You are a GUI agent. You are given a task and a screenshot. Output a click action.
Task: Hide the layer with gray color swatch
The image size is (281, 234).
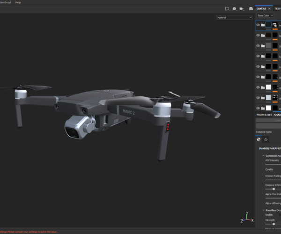(258, 46)
